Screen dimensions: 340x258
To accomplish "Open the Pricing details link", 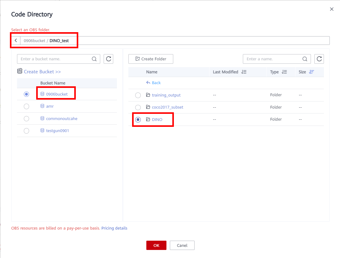I will (114, 228).
